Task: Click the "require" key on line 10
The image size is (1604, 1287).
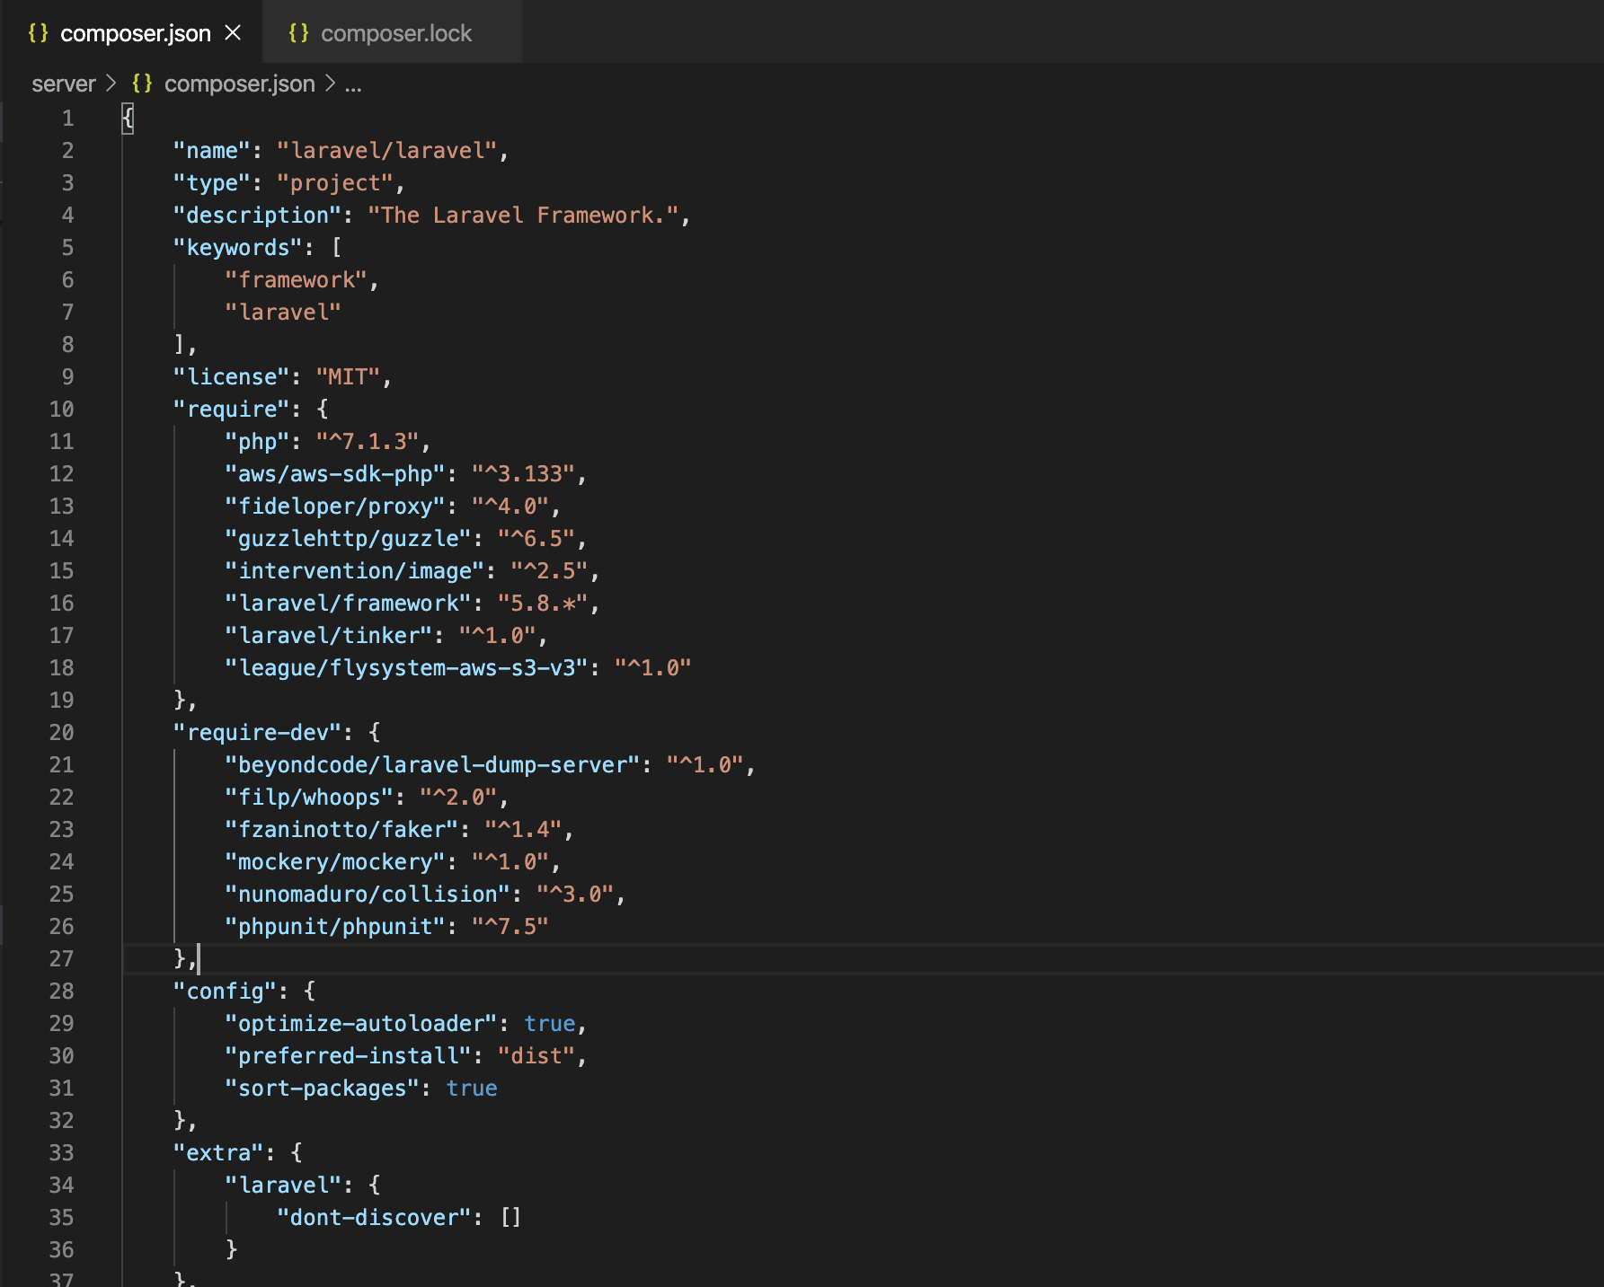Action: point(232,410)
